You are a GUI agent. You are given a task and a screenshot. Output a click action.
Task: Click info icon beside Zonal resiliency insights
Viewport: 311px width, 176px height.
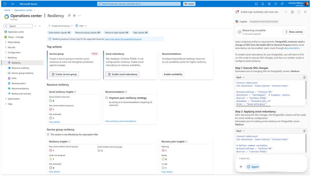pos(75,92)
